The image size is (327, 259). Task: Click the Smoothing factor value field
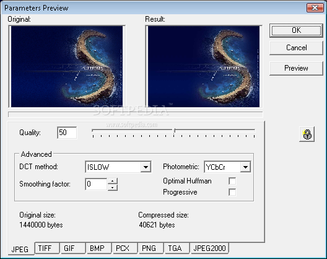(x=96, y=184)
